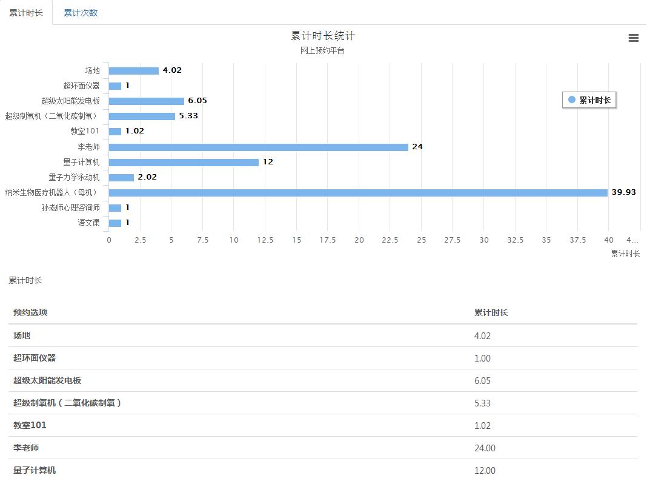Click table value 6.05

482,381
